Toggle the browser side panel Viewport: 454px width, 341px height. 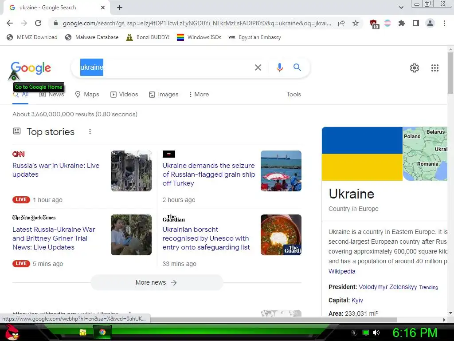click(x=416, y=23)
